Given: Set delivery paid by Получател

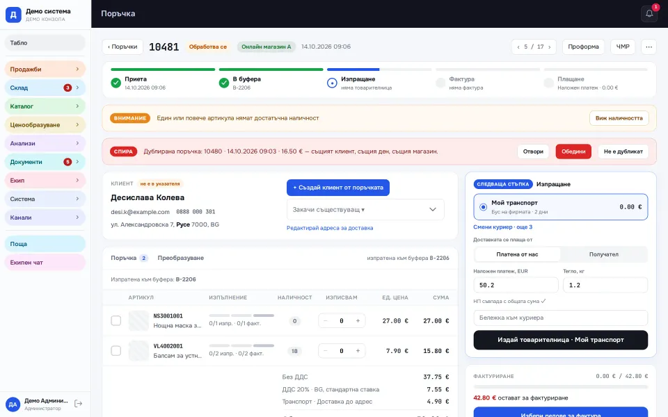Looking at the screenshot, I should click(604, 254).
